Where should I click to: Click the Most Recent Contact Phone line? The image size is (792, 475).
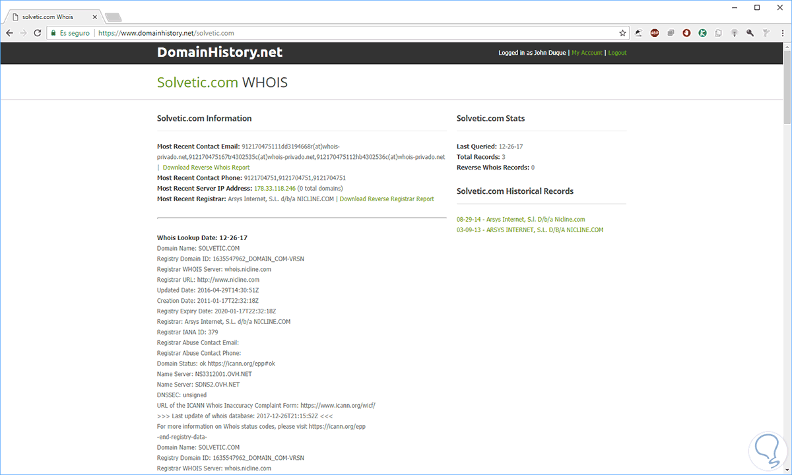pyautogui.click(x=251, y=177)
